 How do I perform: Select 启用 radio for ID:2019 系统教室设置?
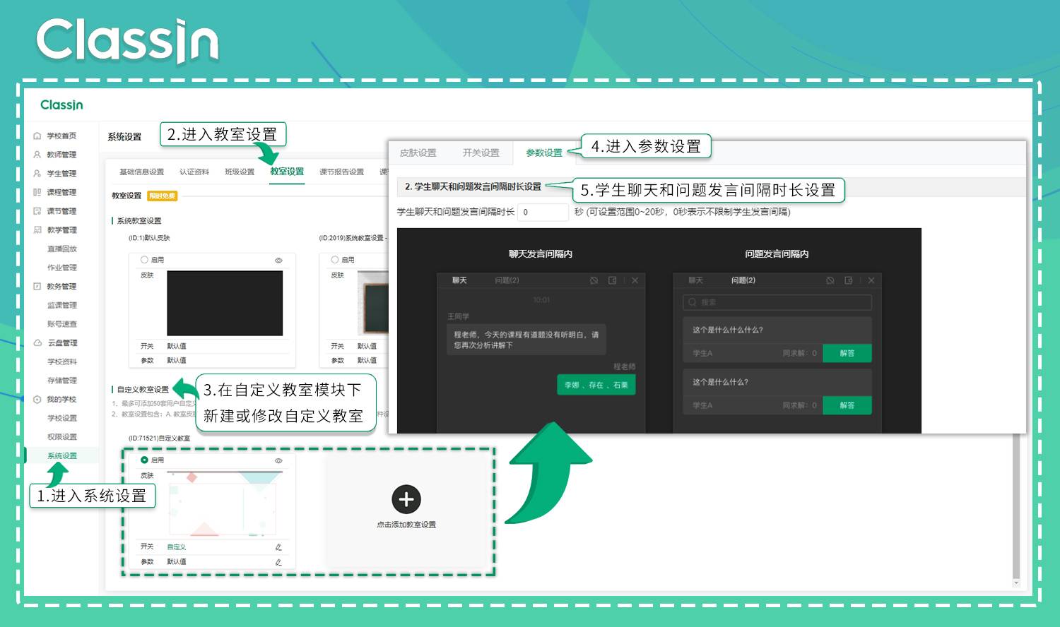click(335, 260)
